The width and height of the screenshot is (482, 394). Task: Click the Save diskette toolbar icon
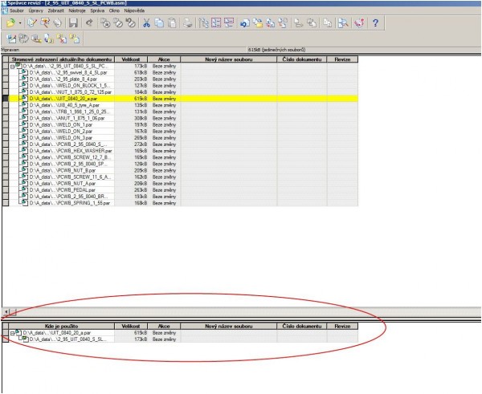(73, 24)
